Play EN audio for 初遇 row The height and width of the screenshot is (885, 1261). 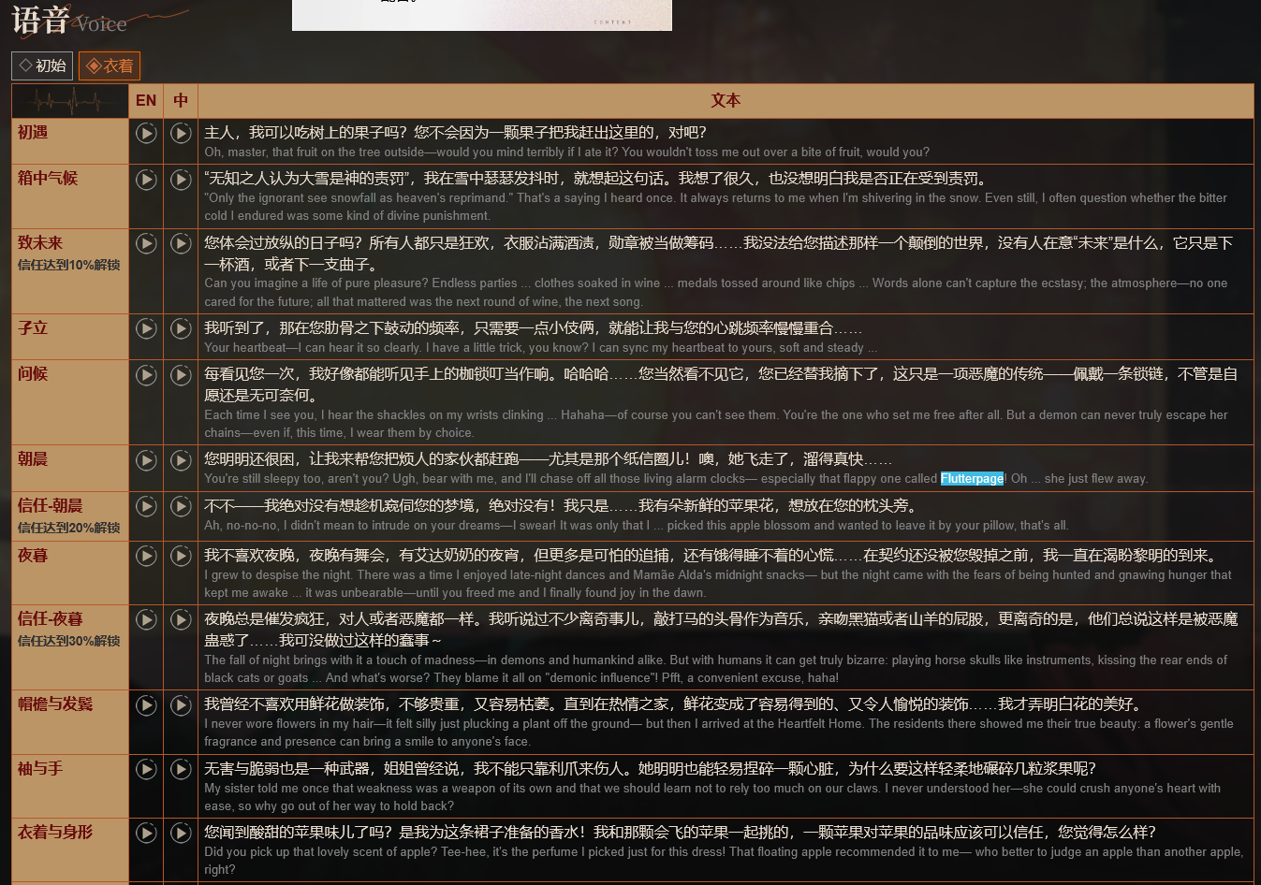(146, 133)
